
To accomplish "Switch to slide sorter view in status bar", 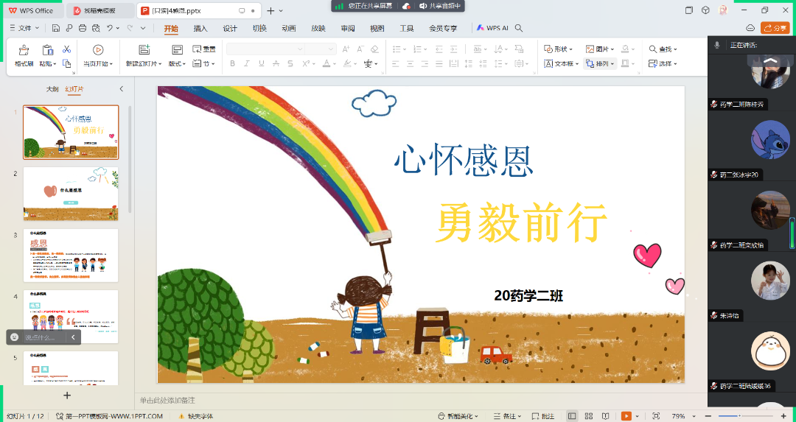I will pyautogui.click(x=589, y=416).
